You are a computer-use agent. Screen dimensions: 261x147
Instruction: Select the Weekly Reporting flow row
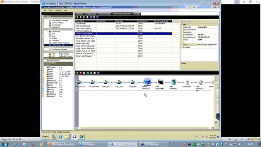click(123, 44)
